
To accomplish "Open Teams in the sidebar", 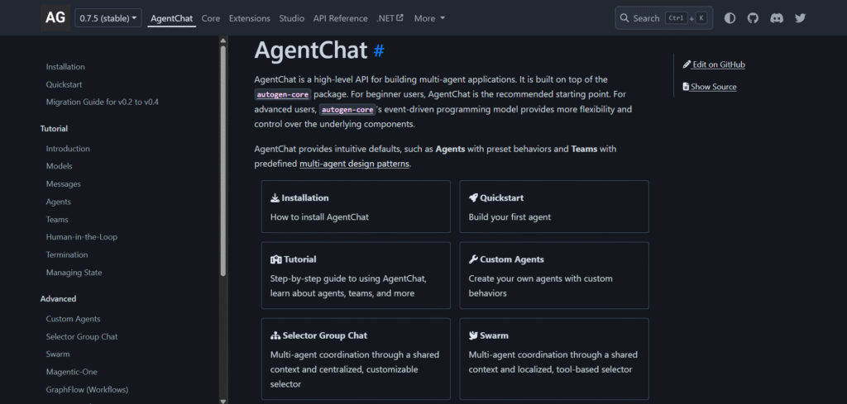I will point(57,220).
